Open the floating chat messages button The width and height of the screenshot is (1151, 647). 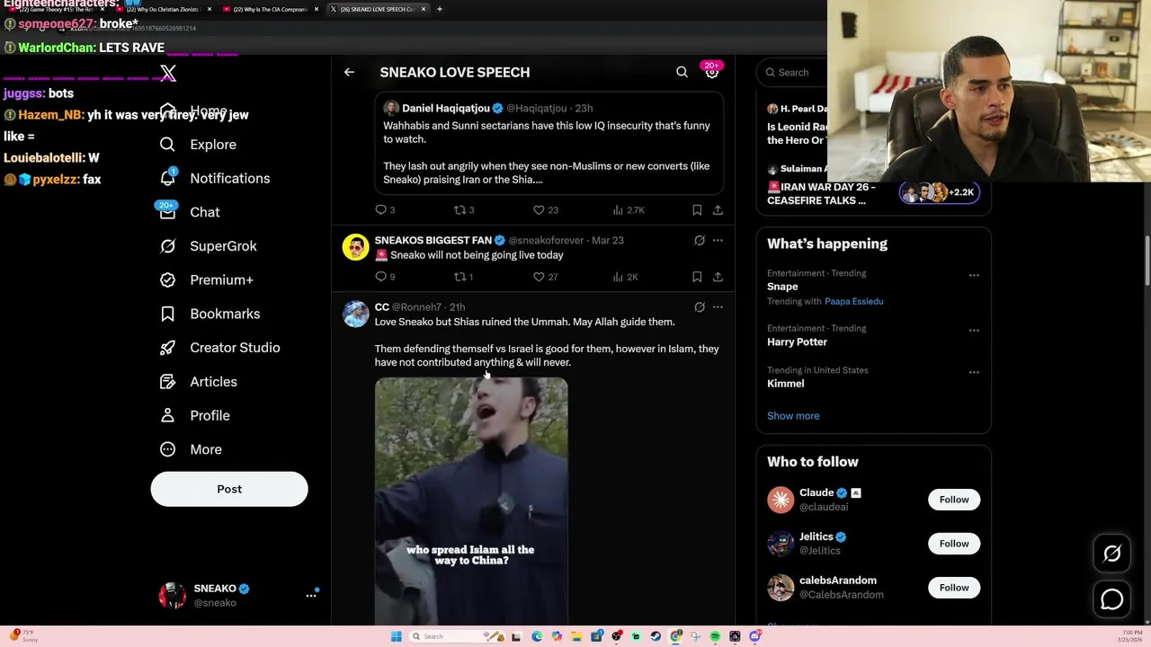point(1112,599)
